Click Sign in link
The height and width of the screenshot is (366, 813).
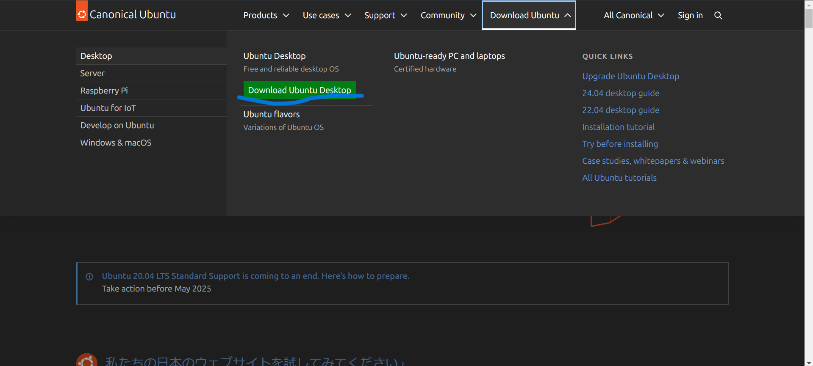click(x=690, y=15)
